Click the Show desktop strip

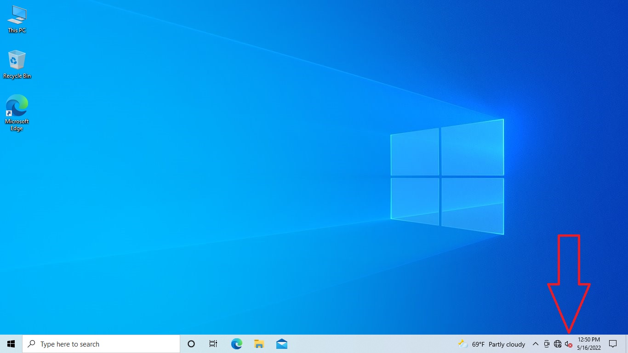[626, 344]
